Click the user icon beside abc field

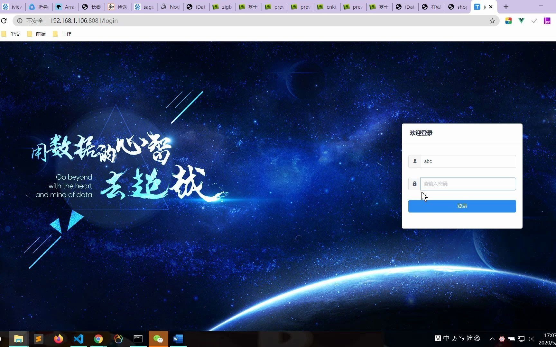click(x=415, y=161)
